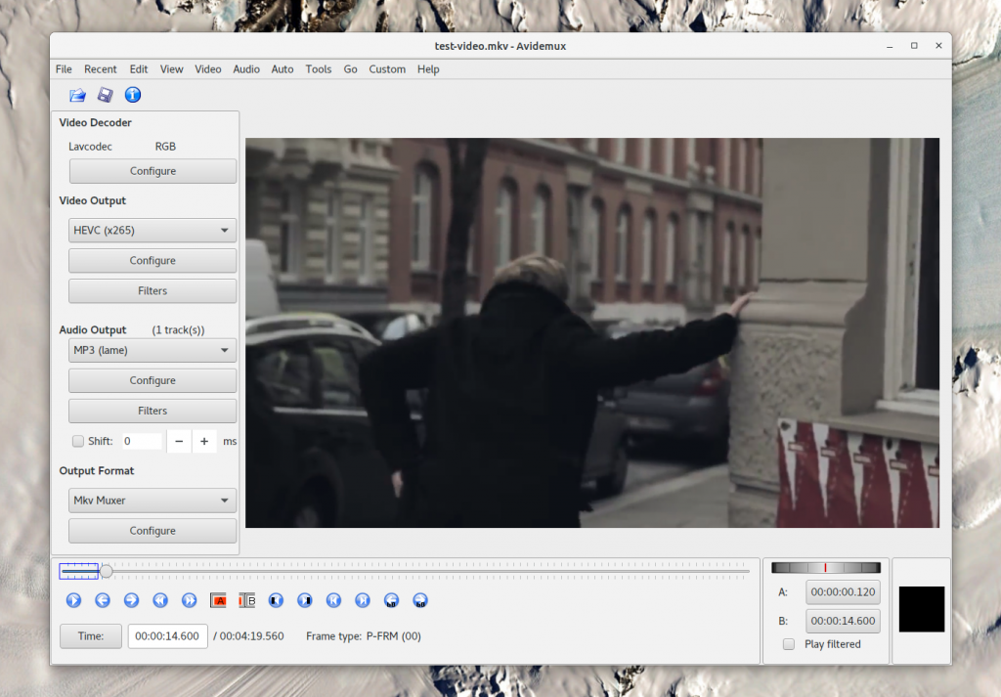Click the floppy disk Save video icon
1001x697 pixels.
[x=105, y=95]
